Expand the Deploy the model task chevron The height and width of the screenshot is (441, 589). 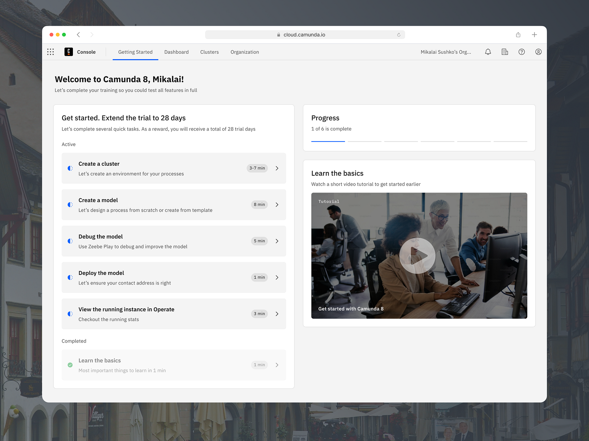[x=277, y=277]
